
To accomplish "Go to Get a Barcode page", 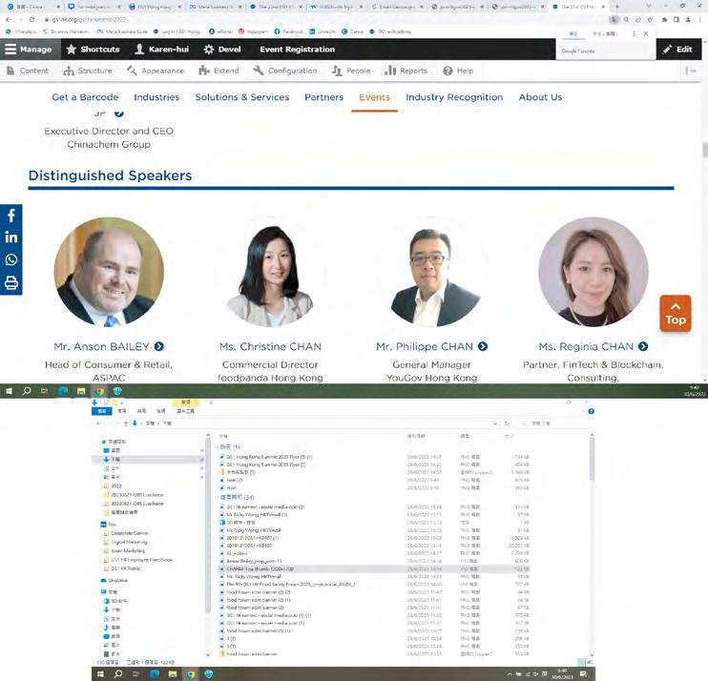I will pyautogui.click(x=85, y=97).
